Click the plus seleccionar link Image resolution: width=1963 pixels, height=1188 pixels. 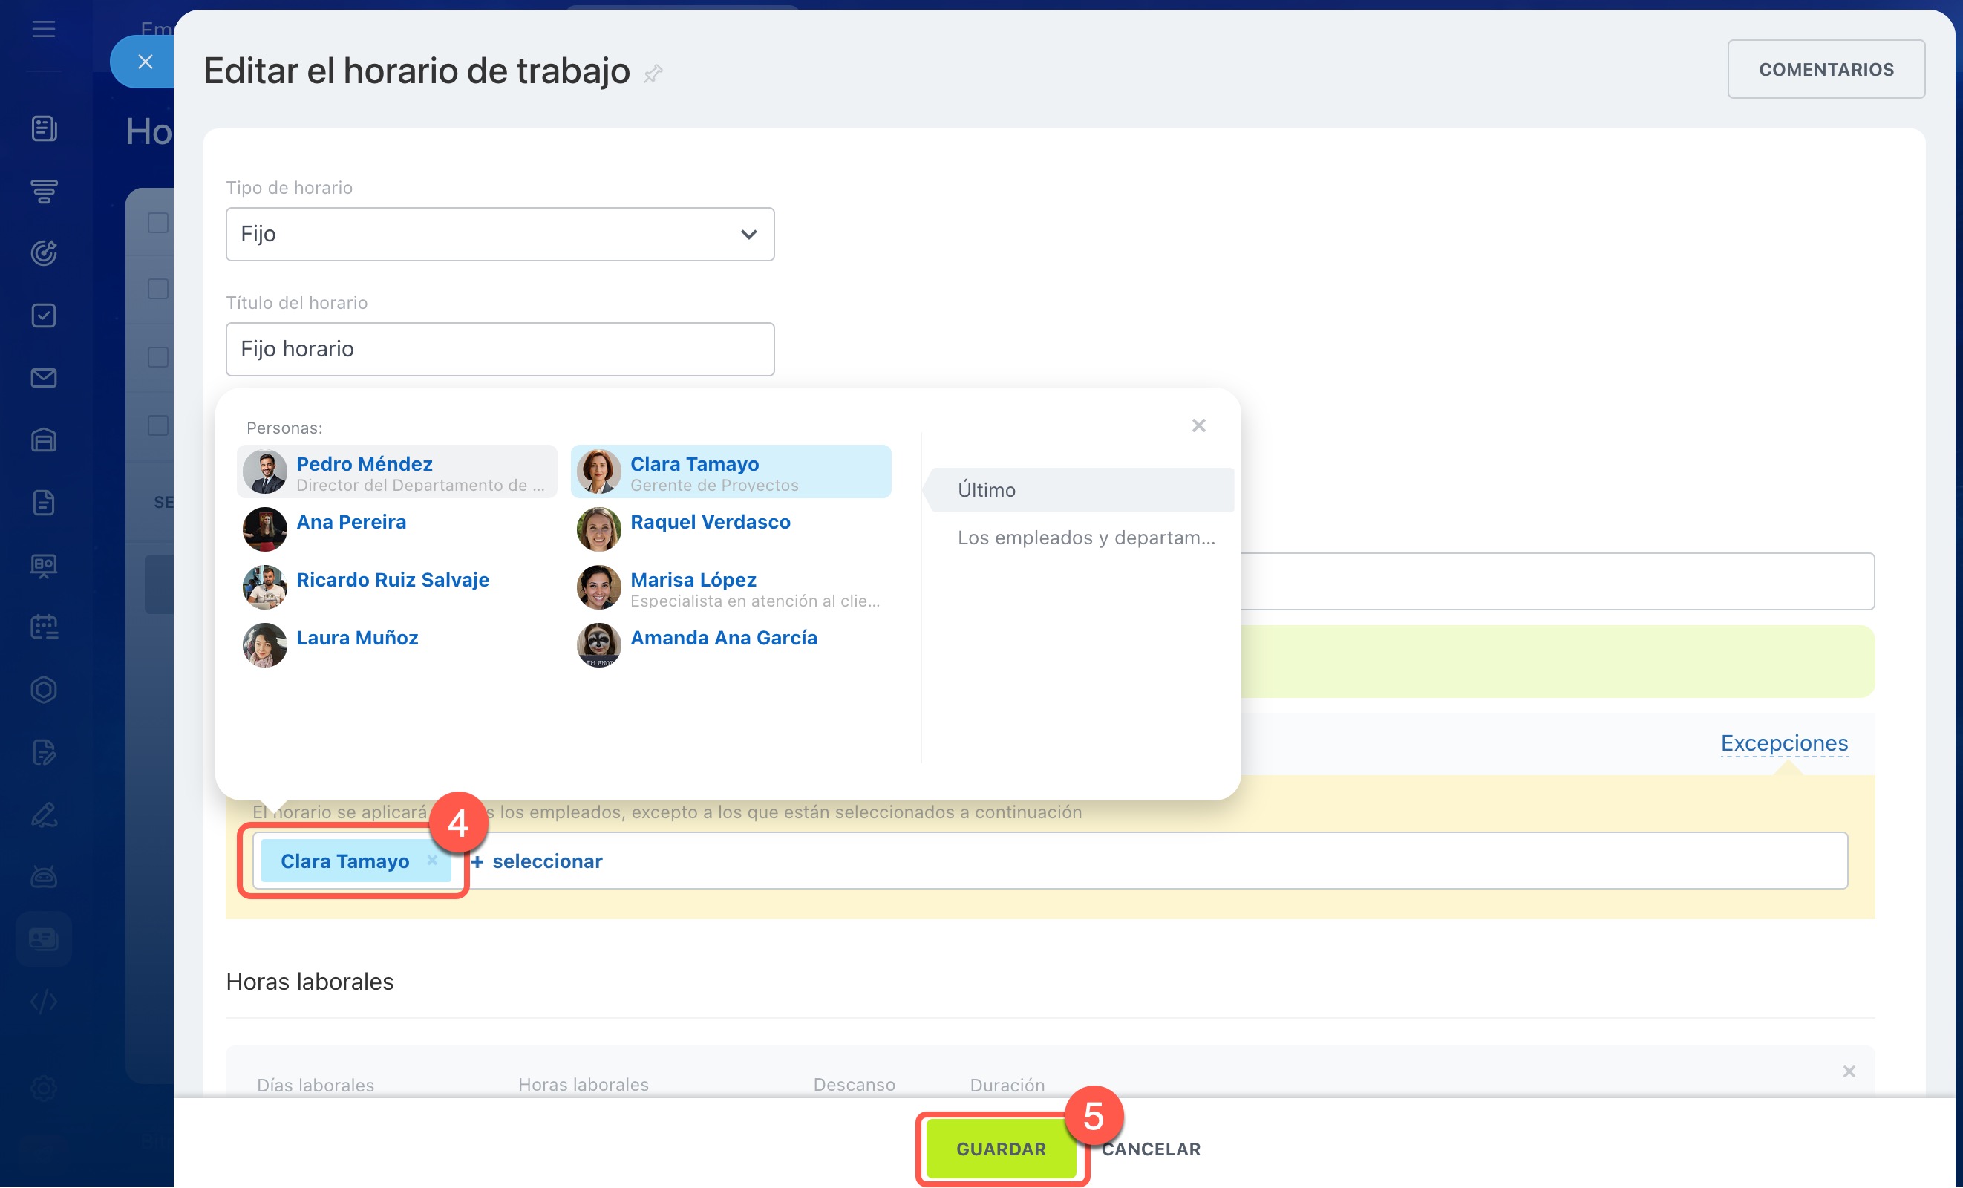point(537,861)
